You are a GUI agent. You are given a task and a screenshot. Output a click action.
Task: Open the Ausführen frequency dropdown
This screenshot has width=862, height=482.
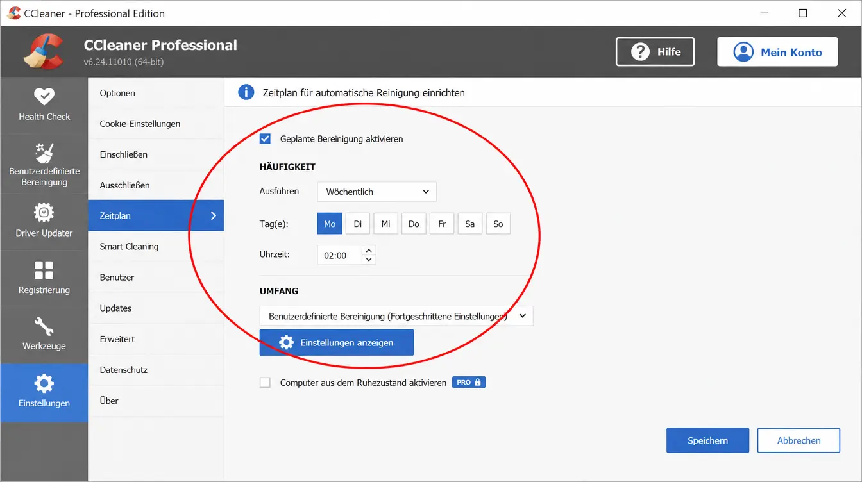click(377, 192)
